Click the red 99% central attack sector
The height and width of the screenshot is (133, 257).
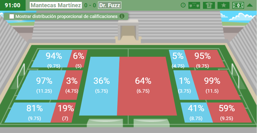pyautogui.click(x=215, y=85)
